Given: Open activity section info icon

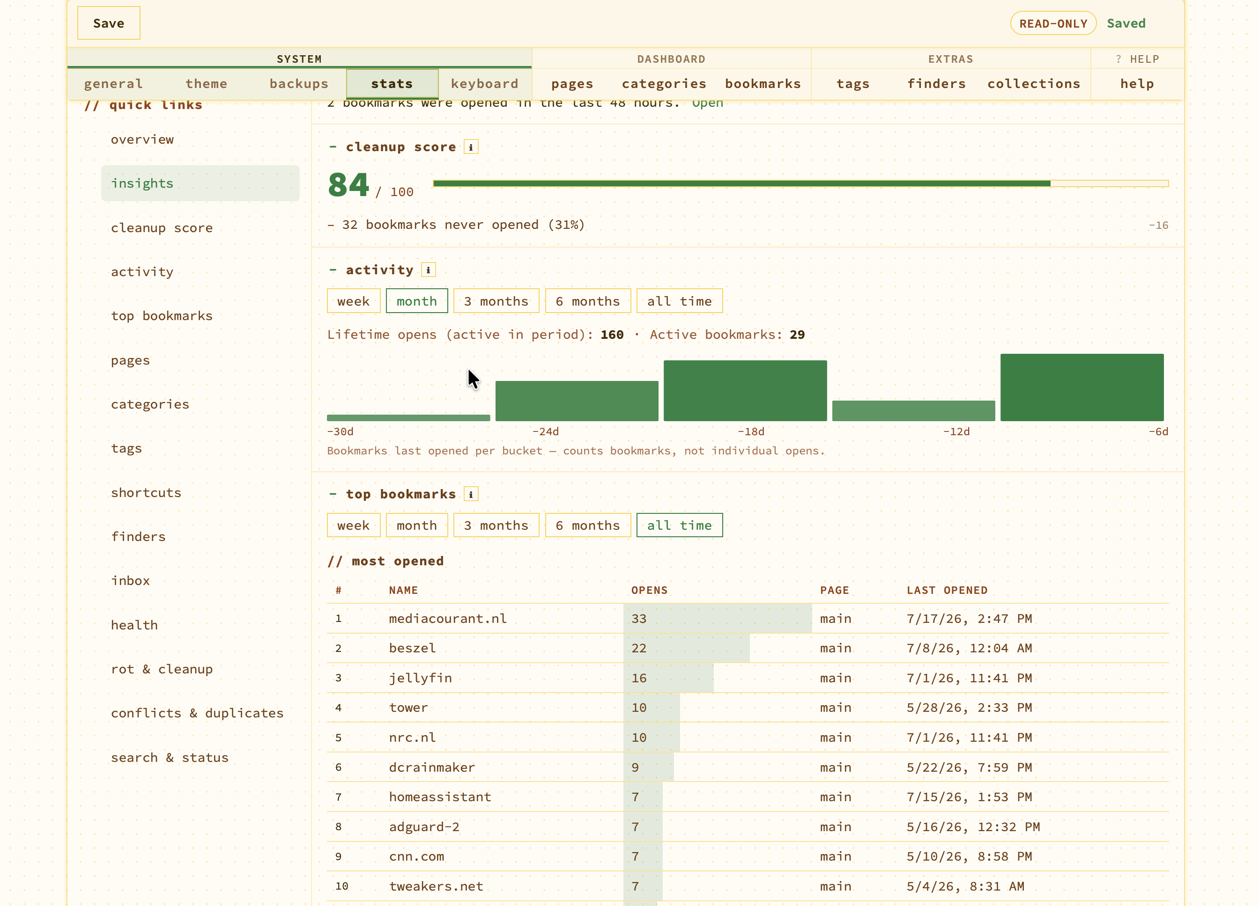Looking at the screenshot, I should [x=428, y=270].
